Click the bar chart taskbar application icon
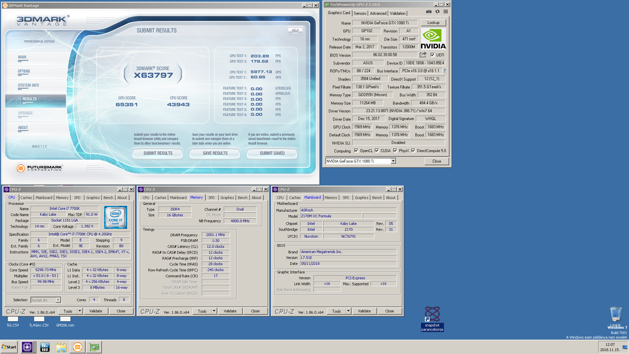Screen dimensions: 629x354 [x=45, y=347]
